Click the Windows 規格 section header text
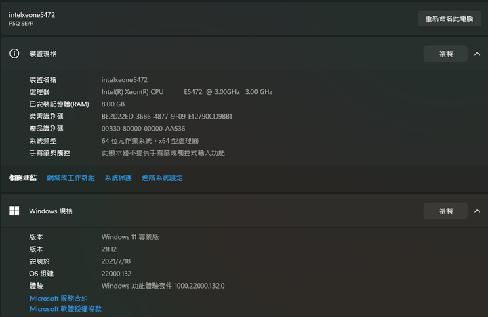Image resolution: width=488 pixels, height=317 pixels. [51, 211]
